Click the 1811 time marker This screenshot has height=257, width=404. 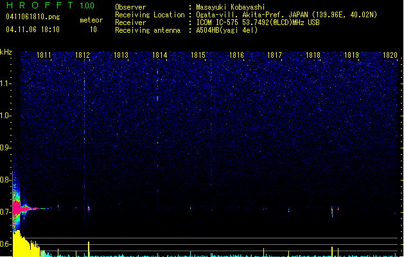(44, 55)
